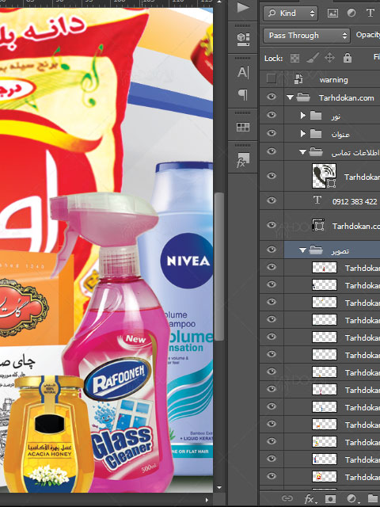This screenshot has width=380, height=507.
Task: Open the 3D panel cube icon
Action: click(243, 38)
